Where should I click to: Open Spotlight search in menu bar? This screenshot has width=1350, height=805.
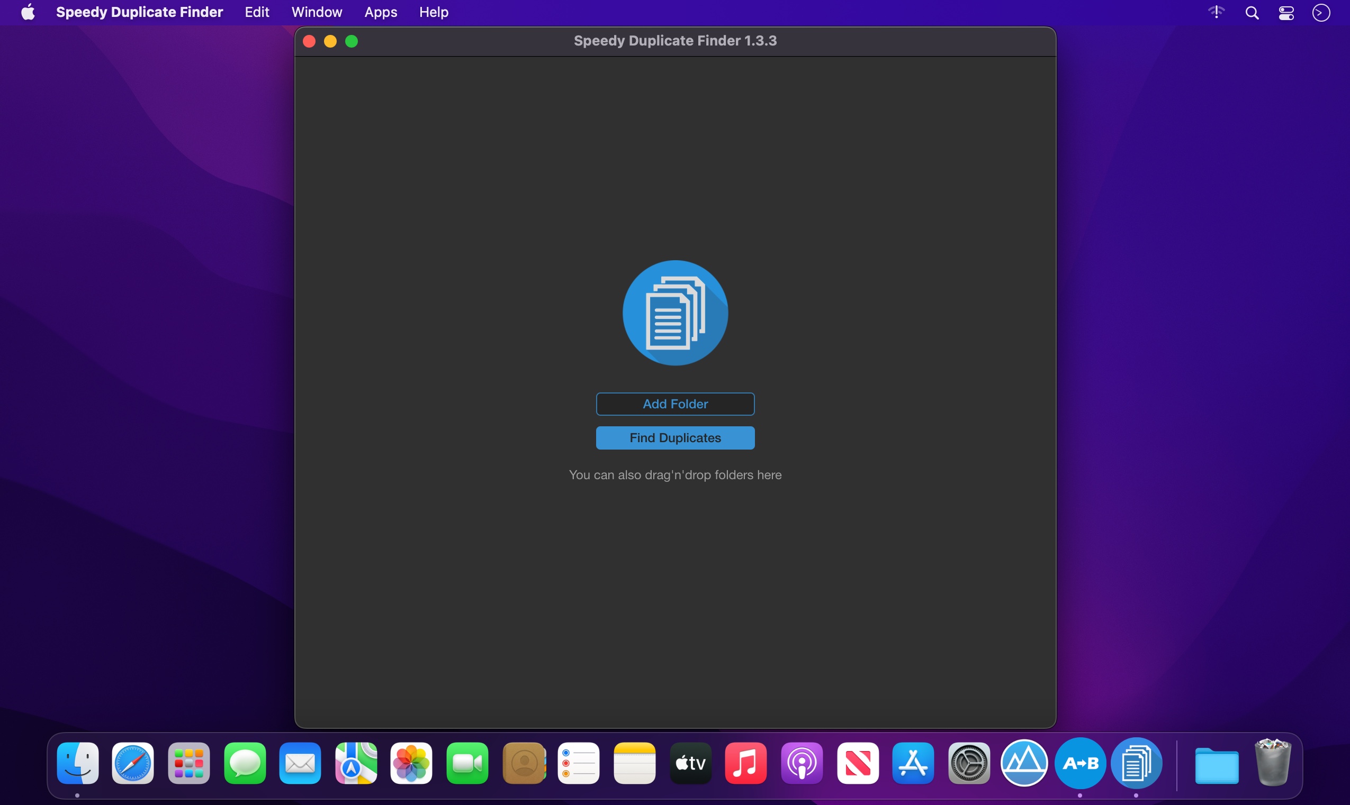(1252, 13)
